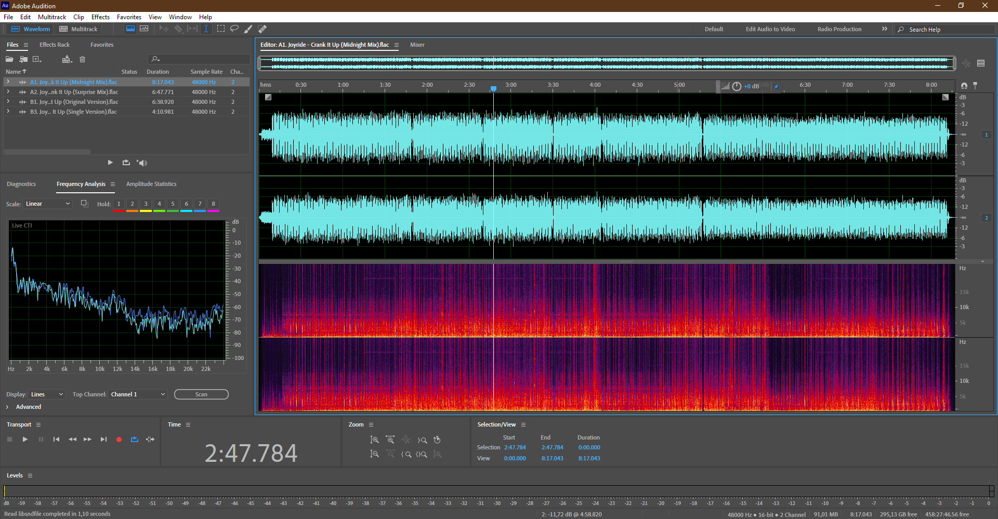Click Hold button 1 with red swatch
Screen dimensions: 998x519
[x=119, y=204]
